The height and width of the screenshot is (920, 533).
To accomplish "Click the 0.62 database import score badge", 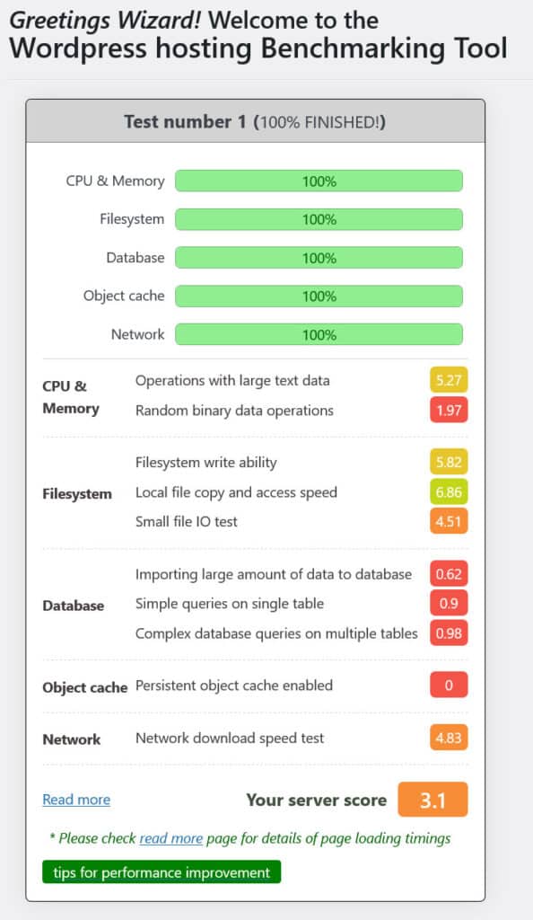I will [446, 573].
